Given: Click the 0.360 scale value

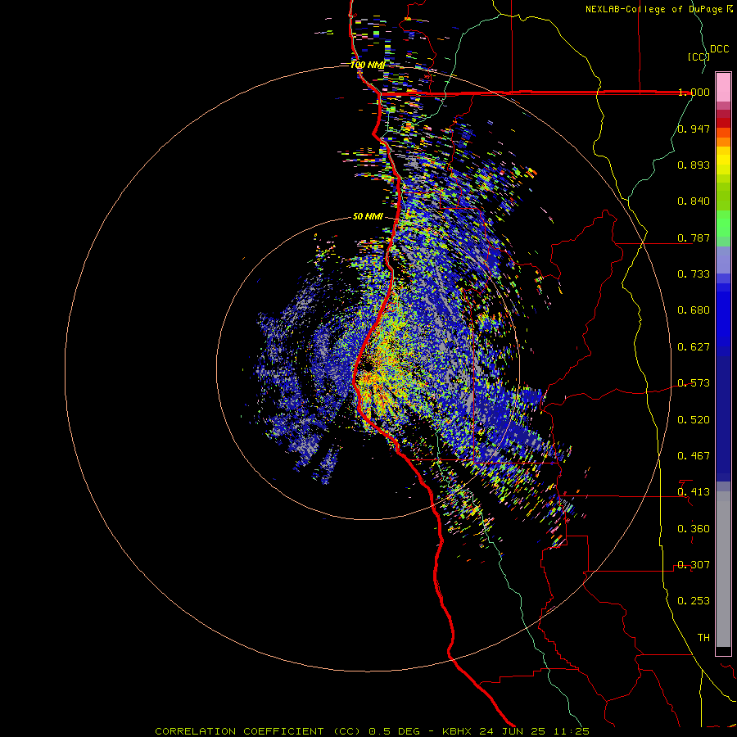Looking at the screenshot, I should pos(694,529).
